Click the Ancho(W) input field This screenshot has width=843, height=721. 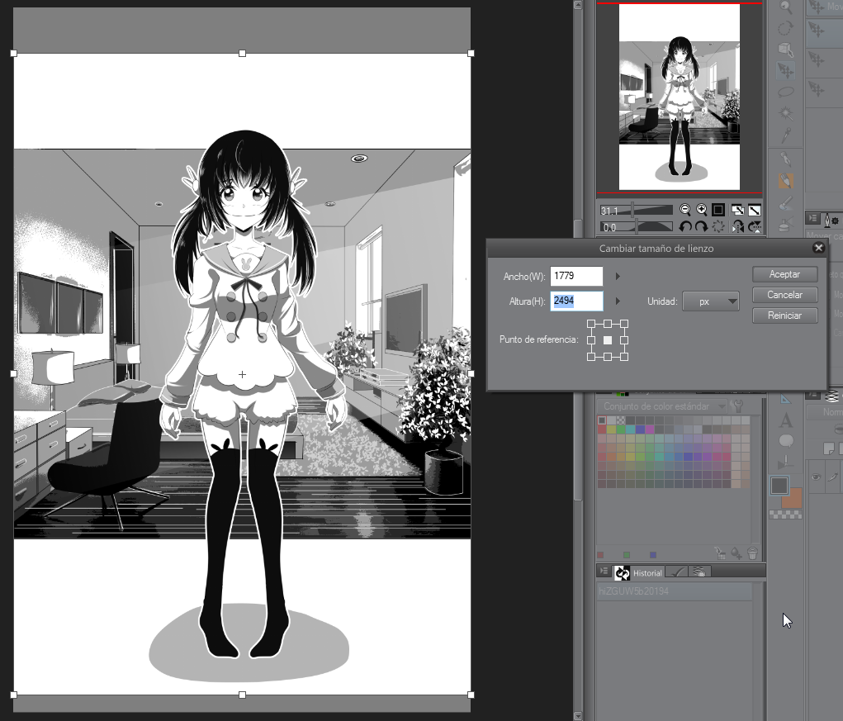tap(576, 277)
